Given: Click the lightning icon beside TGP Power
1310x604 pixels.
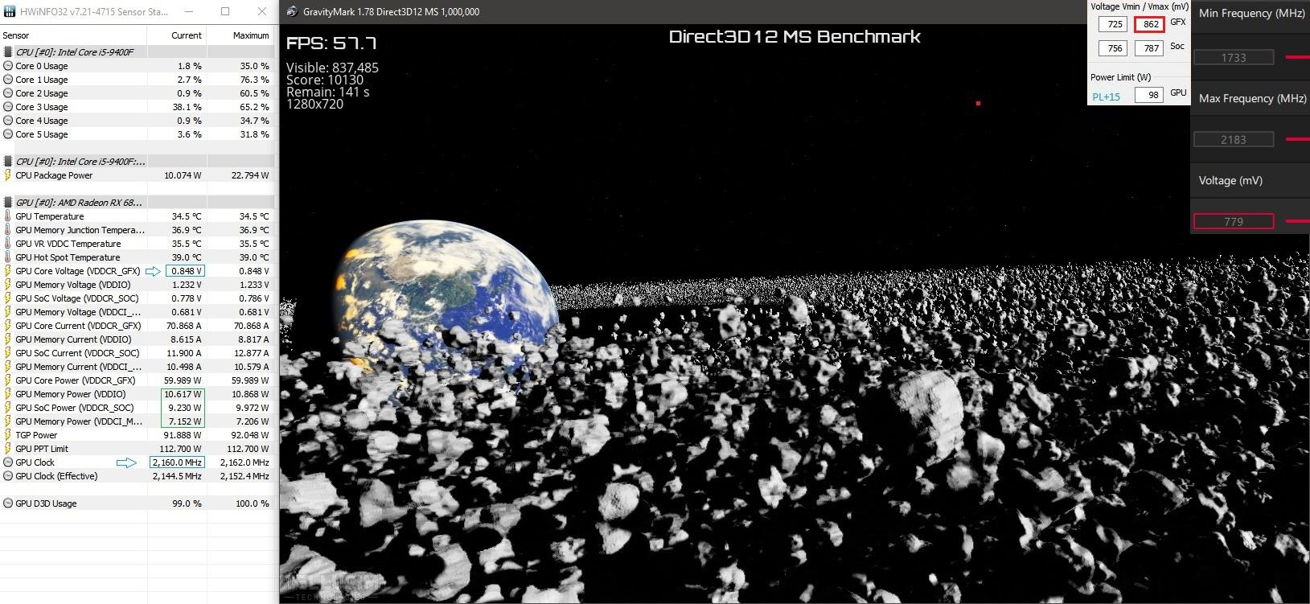Looking at the screenshot, I should 8,435.
